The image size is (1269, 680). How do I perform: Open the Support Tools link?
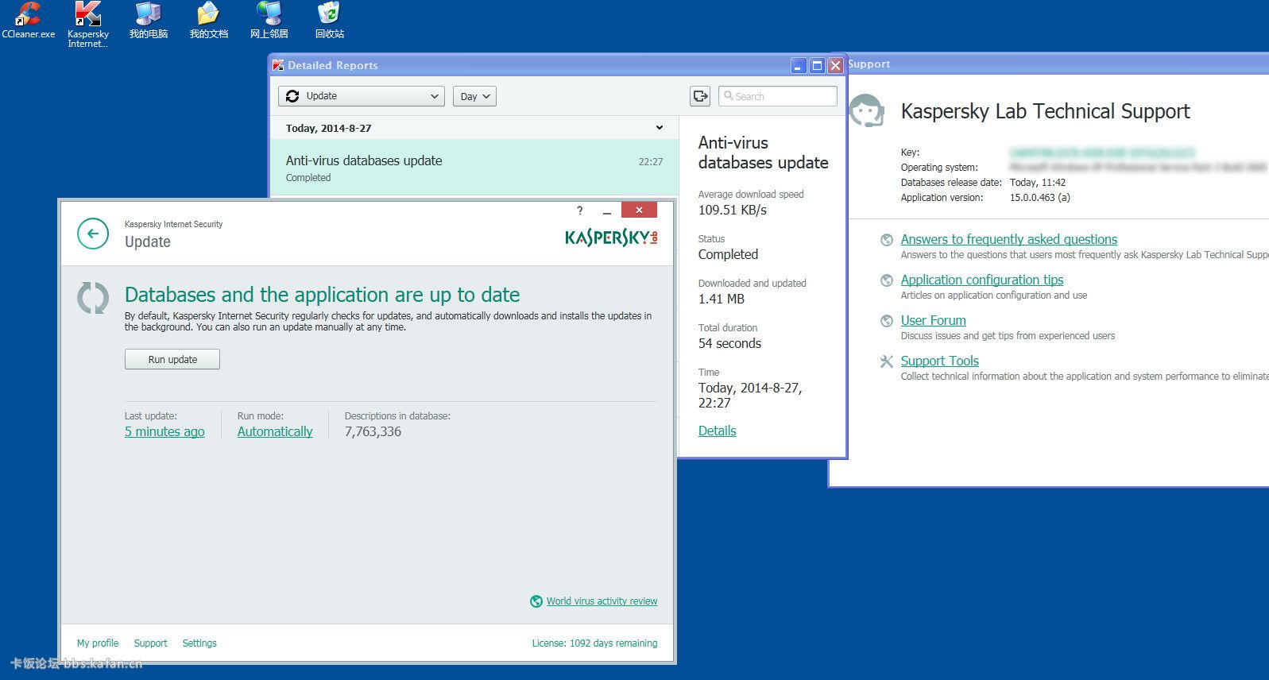[x=940, y=361]
